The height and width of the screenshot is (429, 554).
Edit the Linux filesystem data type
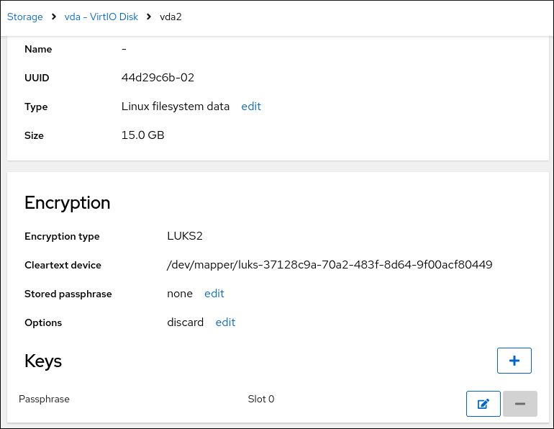[x=251, y=107]
